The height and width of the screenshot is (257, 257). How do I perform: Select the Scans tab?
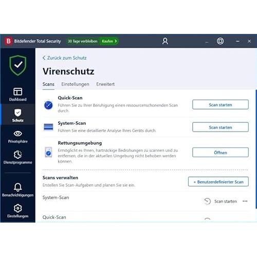[48, 84]
